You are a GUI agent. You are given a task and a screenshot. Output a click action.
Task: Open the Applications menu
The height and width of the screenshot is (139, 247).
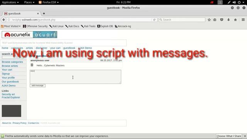(x=10, y=2)
